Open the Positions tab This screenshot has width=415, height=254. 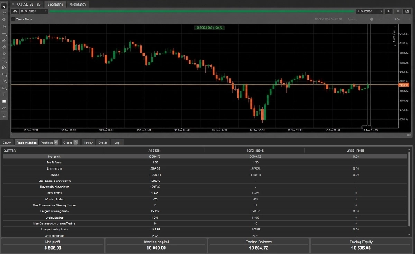(x=49, y=143)
